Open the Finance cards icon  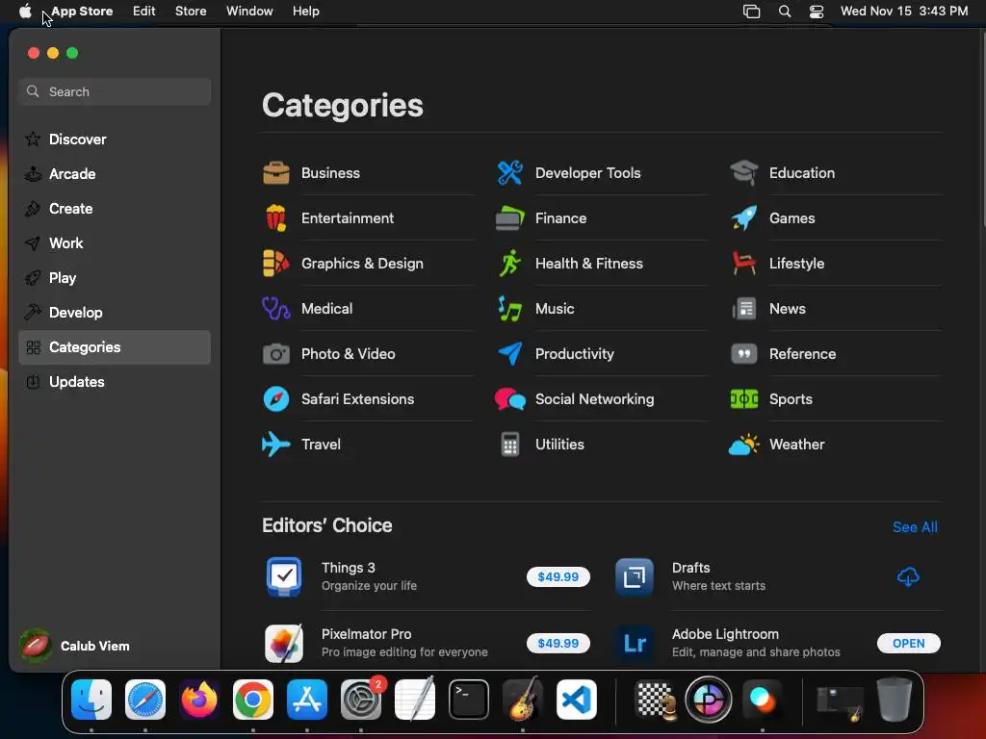510,218
